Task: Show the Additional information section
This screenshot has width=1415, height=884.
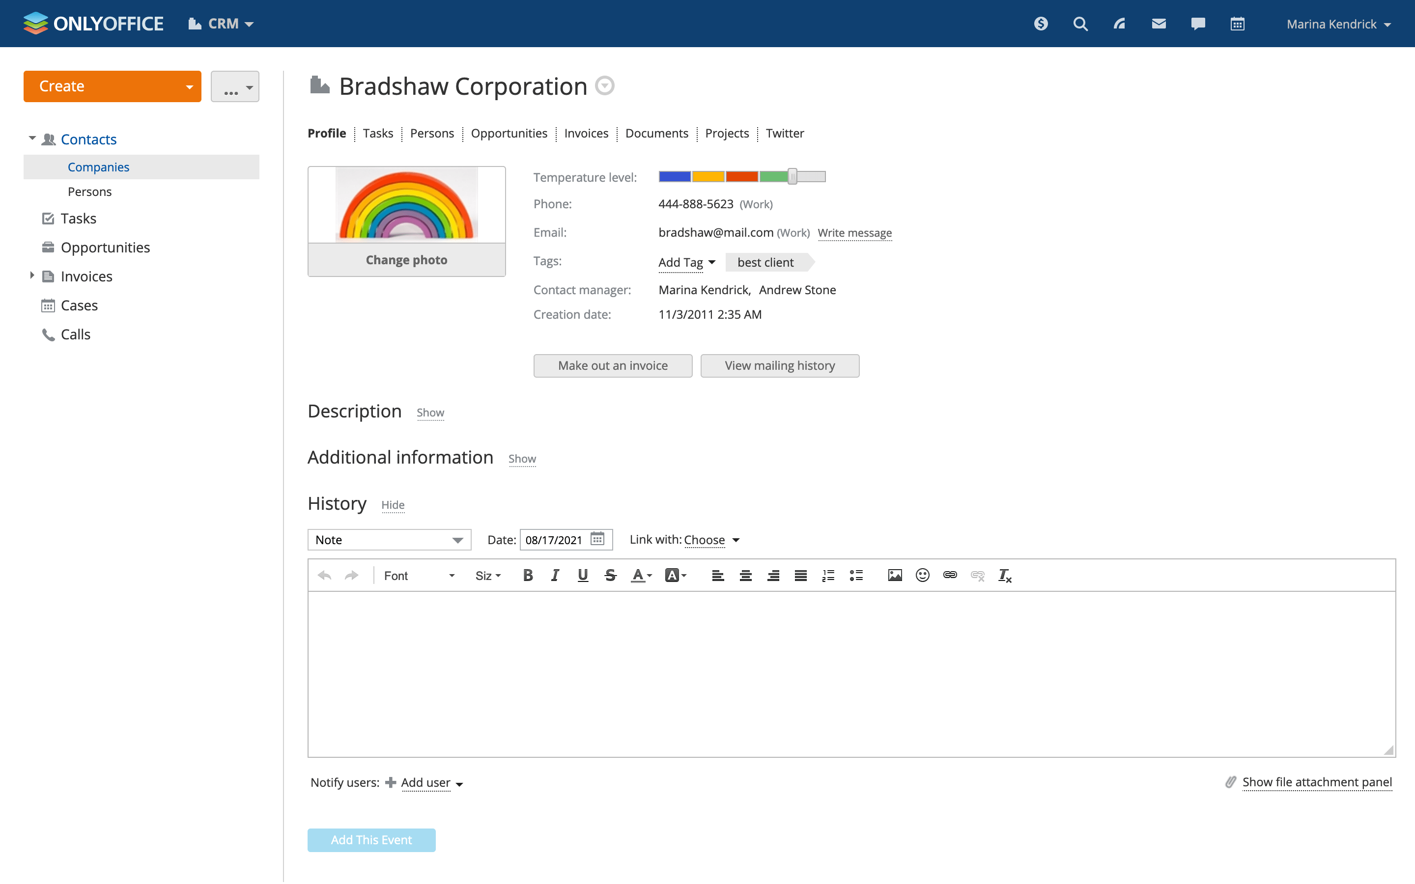Action: (522, 459)
